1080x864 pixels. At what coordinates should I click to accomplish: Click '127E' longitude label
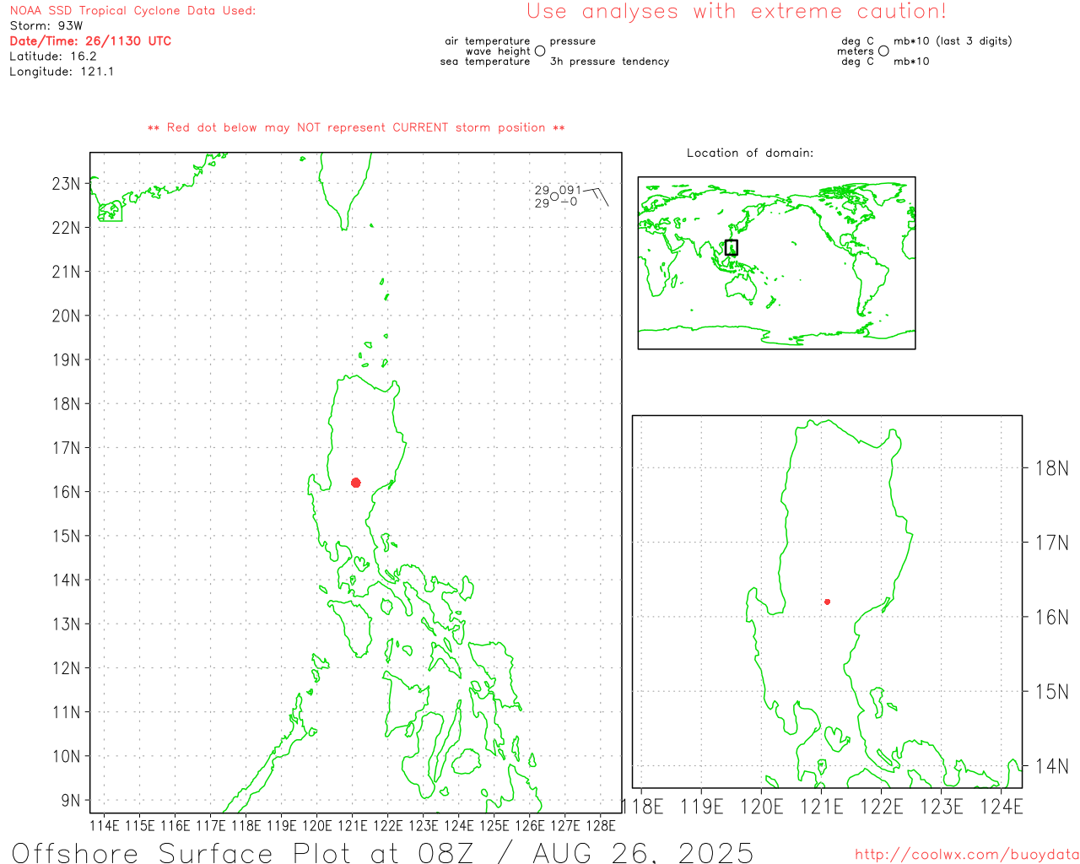[564, 825]
